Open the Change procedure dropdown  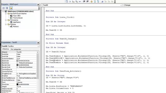pyautogui.click(x=145, y=5)
